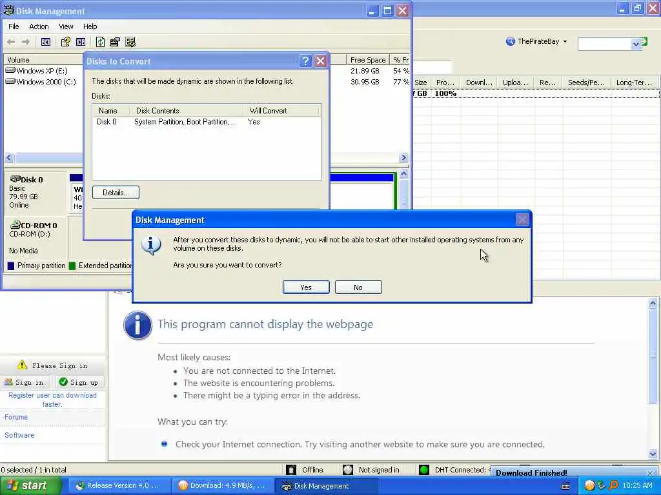Viewport: 661px width, 495px height.
Task: Click Yes to confirm dynamic conversion
Action: [x=306, y=287]
